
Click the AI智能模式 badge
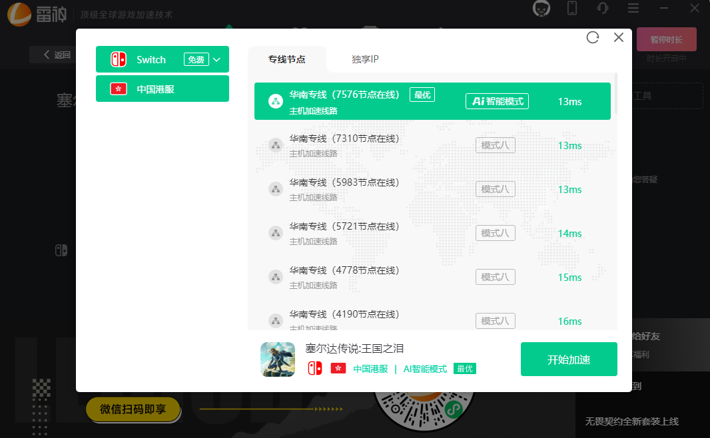[497, 101]
